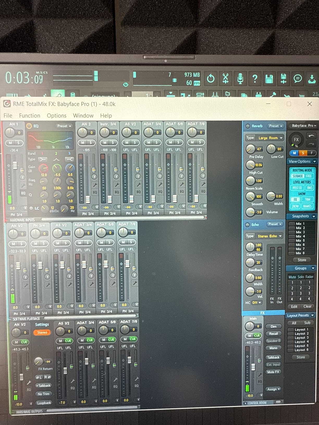319x425 pixels.
Task: Enable Loopback on AN 1/2 output
Action: 44,403
